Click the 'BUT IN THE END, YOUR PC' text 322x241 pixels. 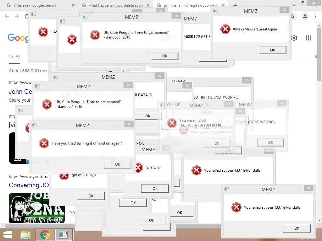[216, 97]
